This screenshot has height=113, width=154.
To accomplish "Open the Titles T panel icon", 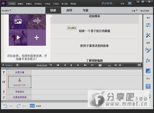I will 148,86.
